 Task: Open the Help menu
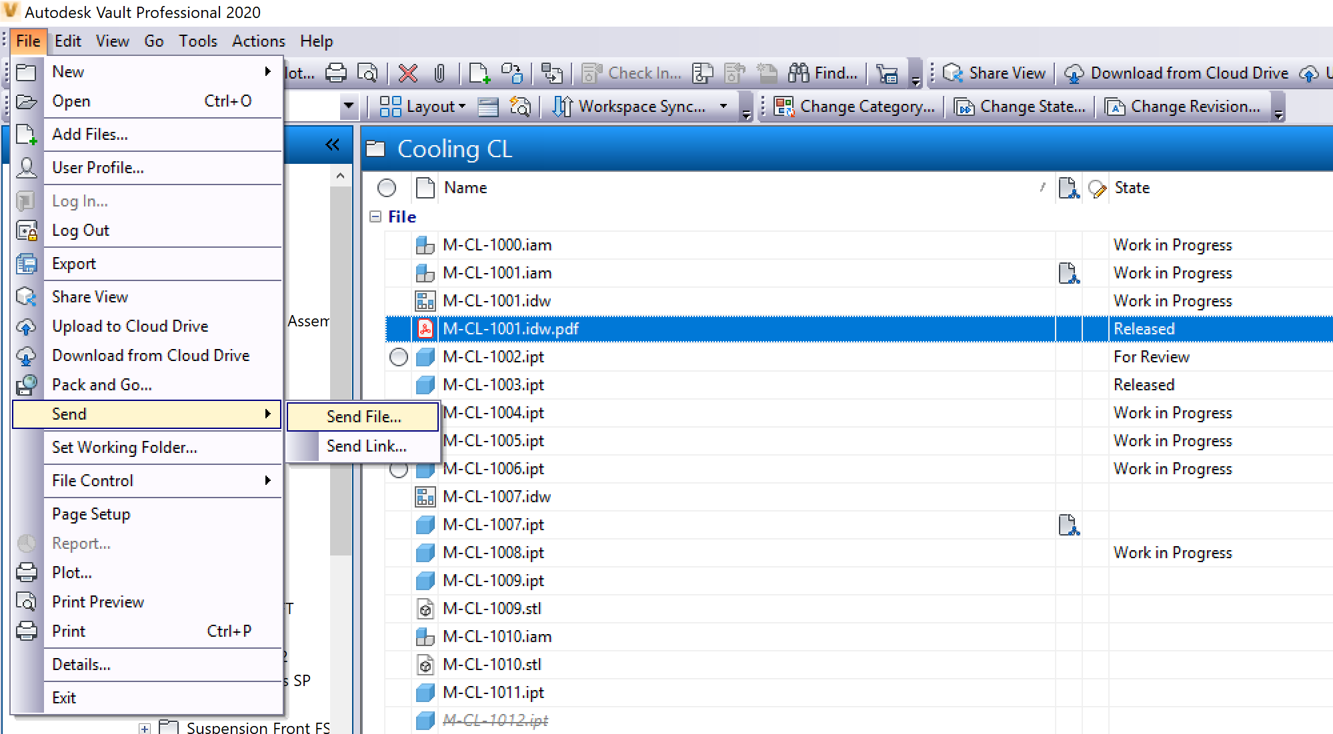coord(316,41)
